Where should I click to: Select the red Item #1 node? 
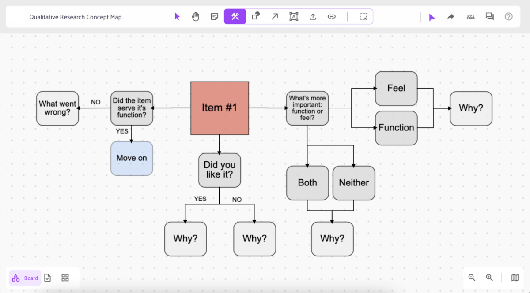pyautogui.click(x=220, y=108)
